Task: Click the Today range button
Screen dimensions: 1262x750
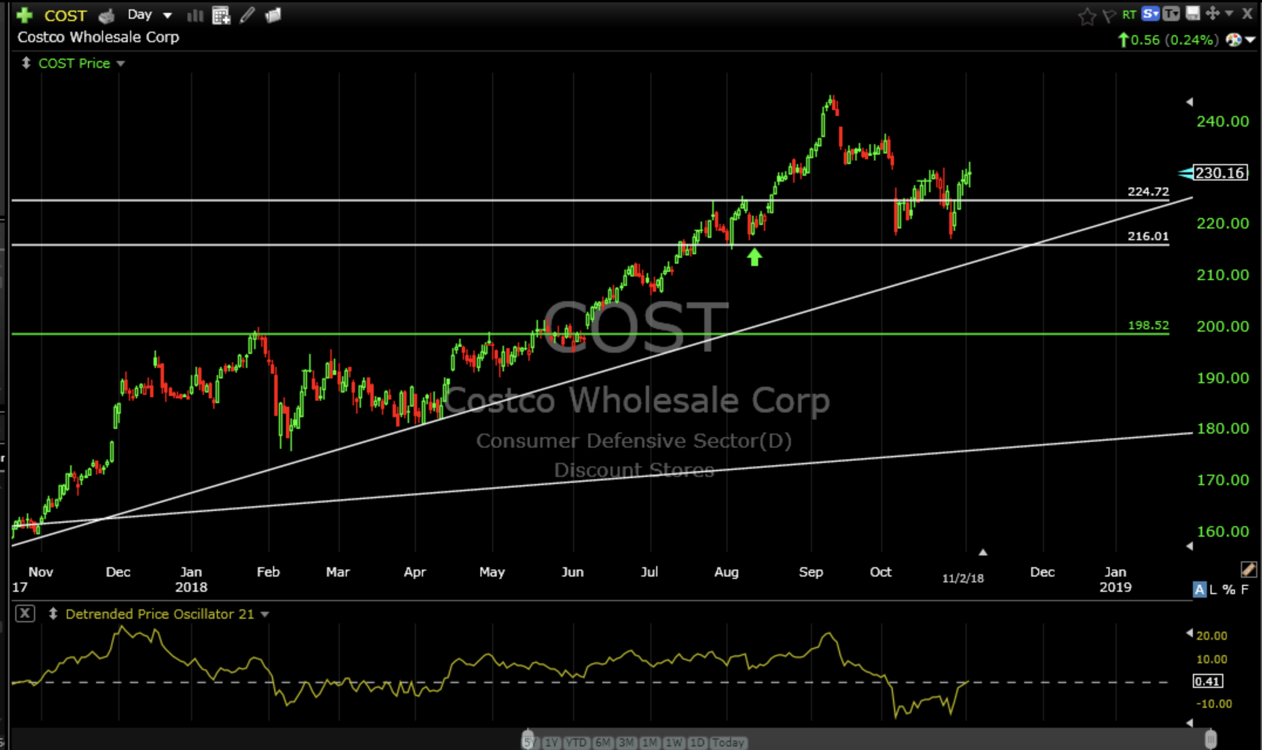Action: coord(728,742)
